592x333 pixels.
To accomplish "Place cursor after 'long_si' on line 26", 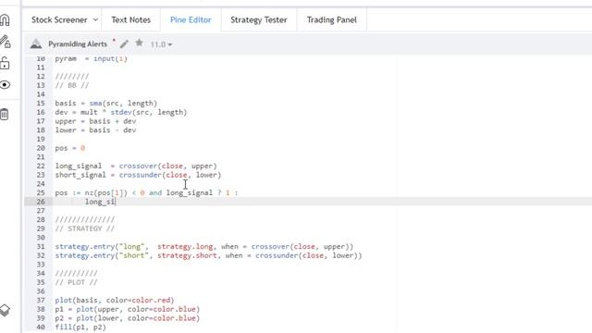I will pyautogui.click(x=116, y=202).
